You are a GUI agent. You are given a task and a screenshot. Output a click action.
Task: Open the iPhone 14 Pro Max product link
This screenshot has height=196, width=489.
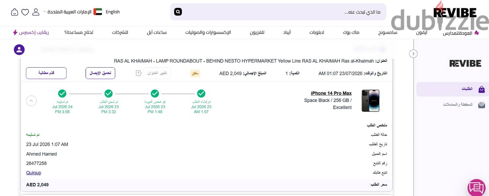tap(331, 93)
